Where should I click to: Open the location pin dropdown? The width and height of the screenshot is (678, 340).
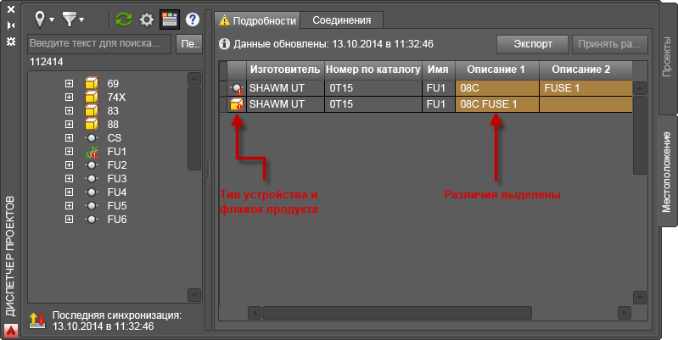pyautogui.click(x=43, y=20)
